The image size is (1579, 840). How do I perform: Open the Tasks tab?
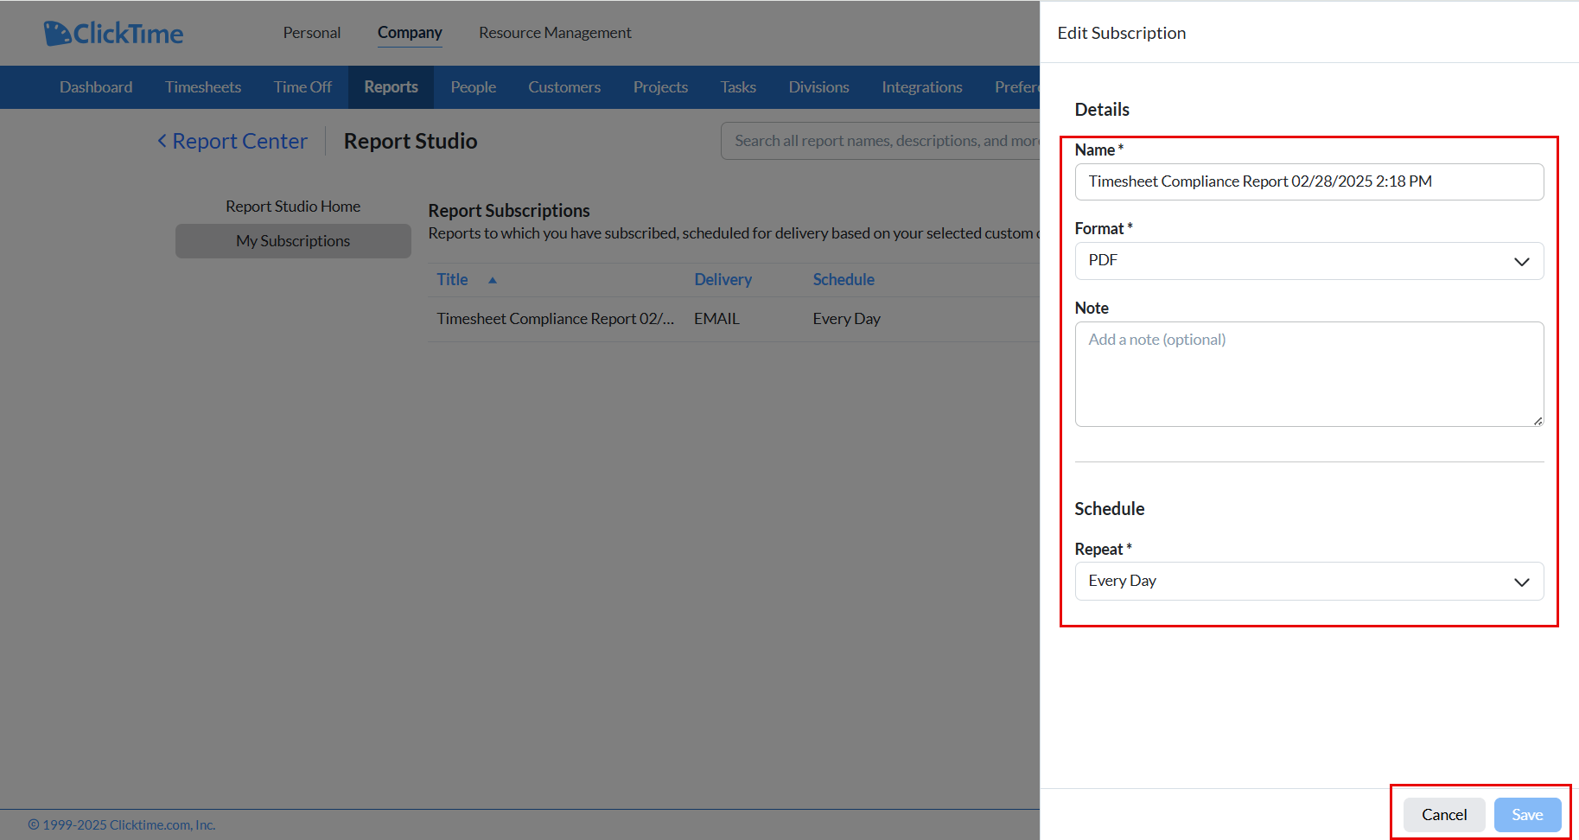click(x=738, y=87)
